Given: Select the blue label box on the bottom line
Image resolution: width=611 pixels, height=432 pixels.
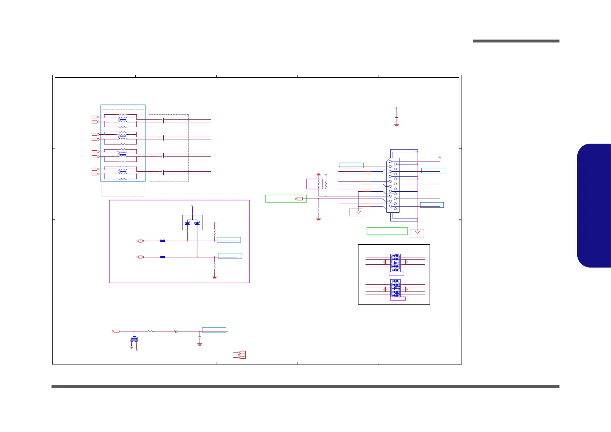Looking at the screenshot, I should click(214, 330).
